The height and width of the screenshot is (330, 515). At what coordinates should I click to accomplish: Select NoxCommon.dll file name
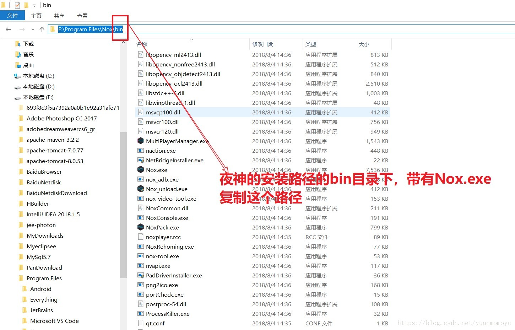point(167,208)
